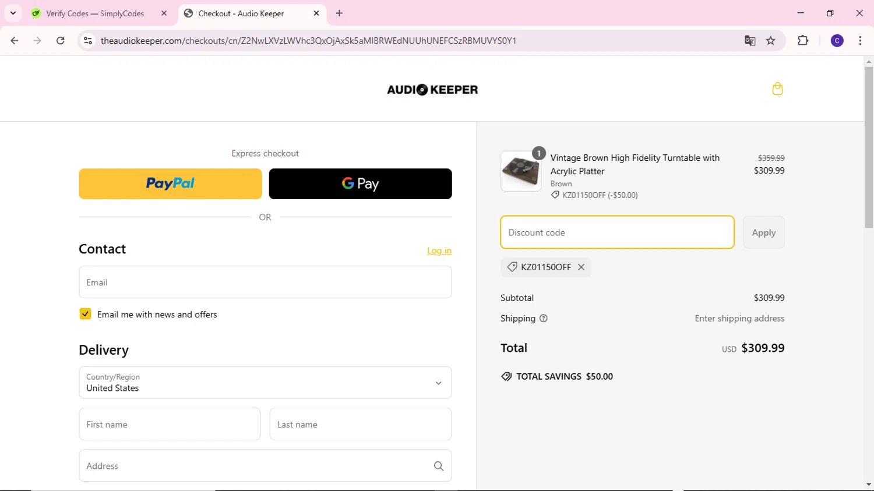Image resolution: width=874 pixels, height=491 pixels.
Task: Click the Enter shipping address text
Action: point(739,319)
